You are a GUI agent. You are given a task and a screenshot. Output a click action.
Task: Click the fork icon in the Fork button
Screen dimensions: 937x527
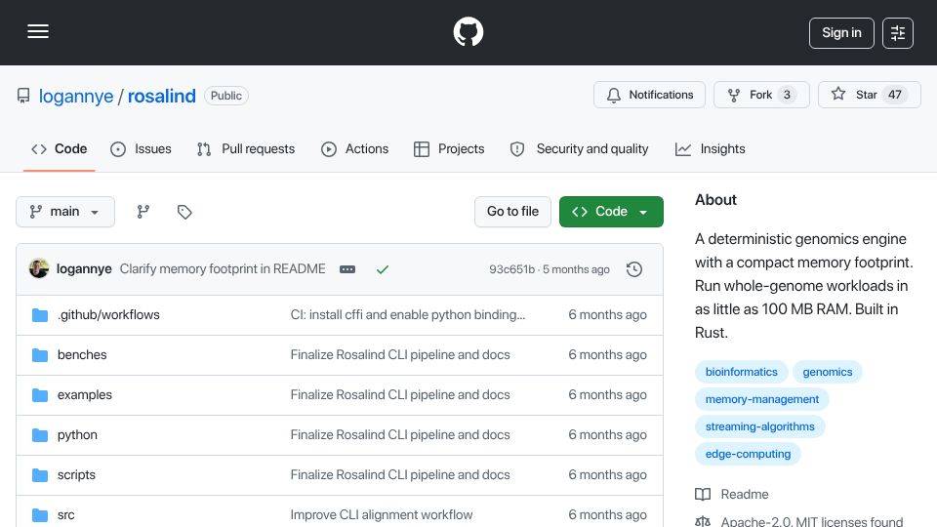coord(734,95)
